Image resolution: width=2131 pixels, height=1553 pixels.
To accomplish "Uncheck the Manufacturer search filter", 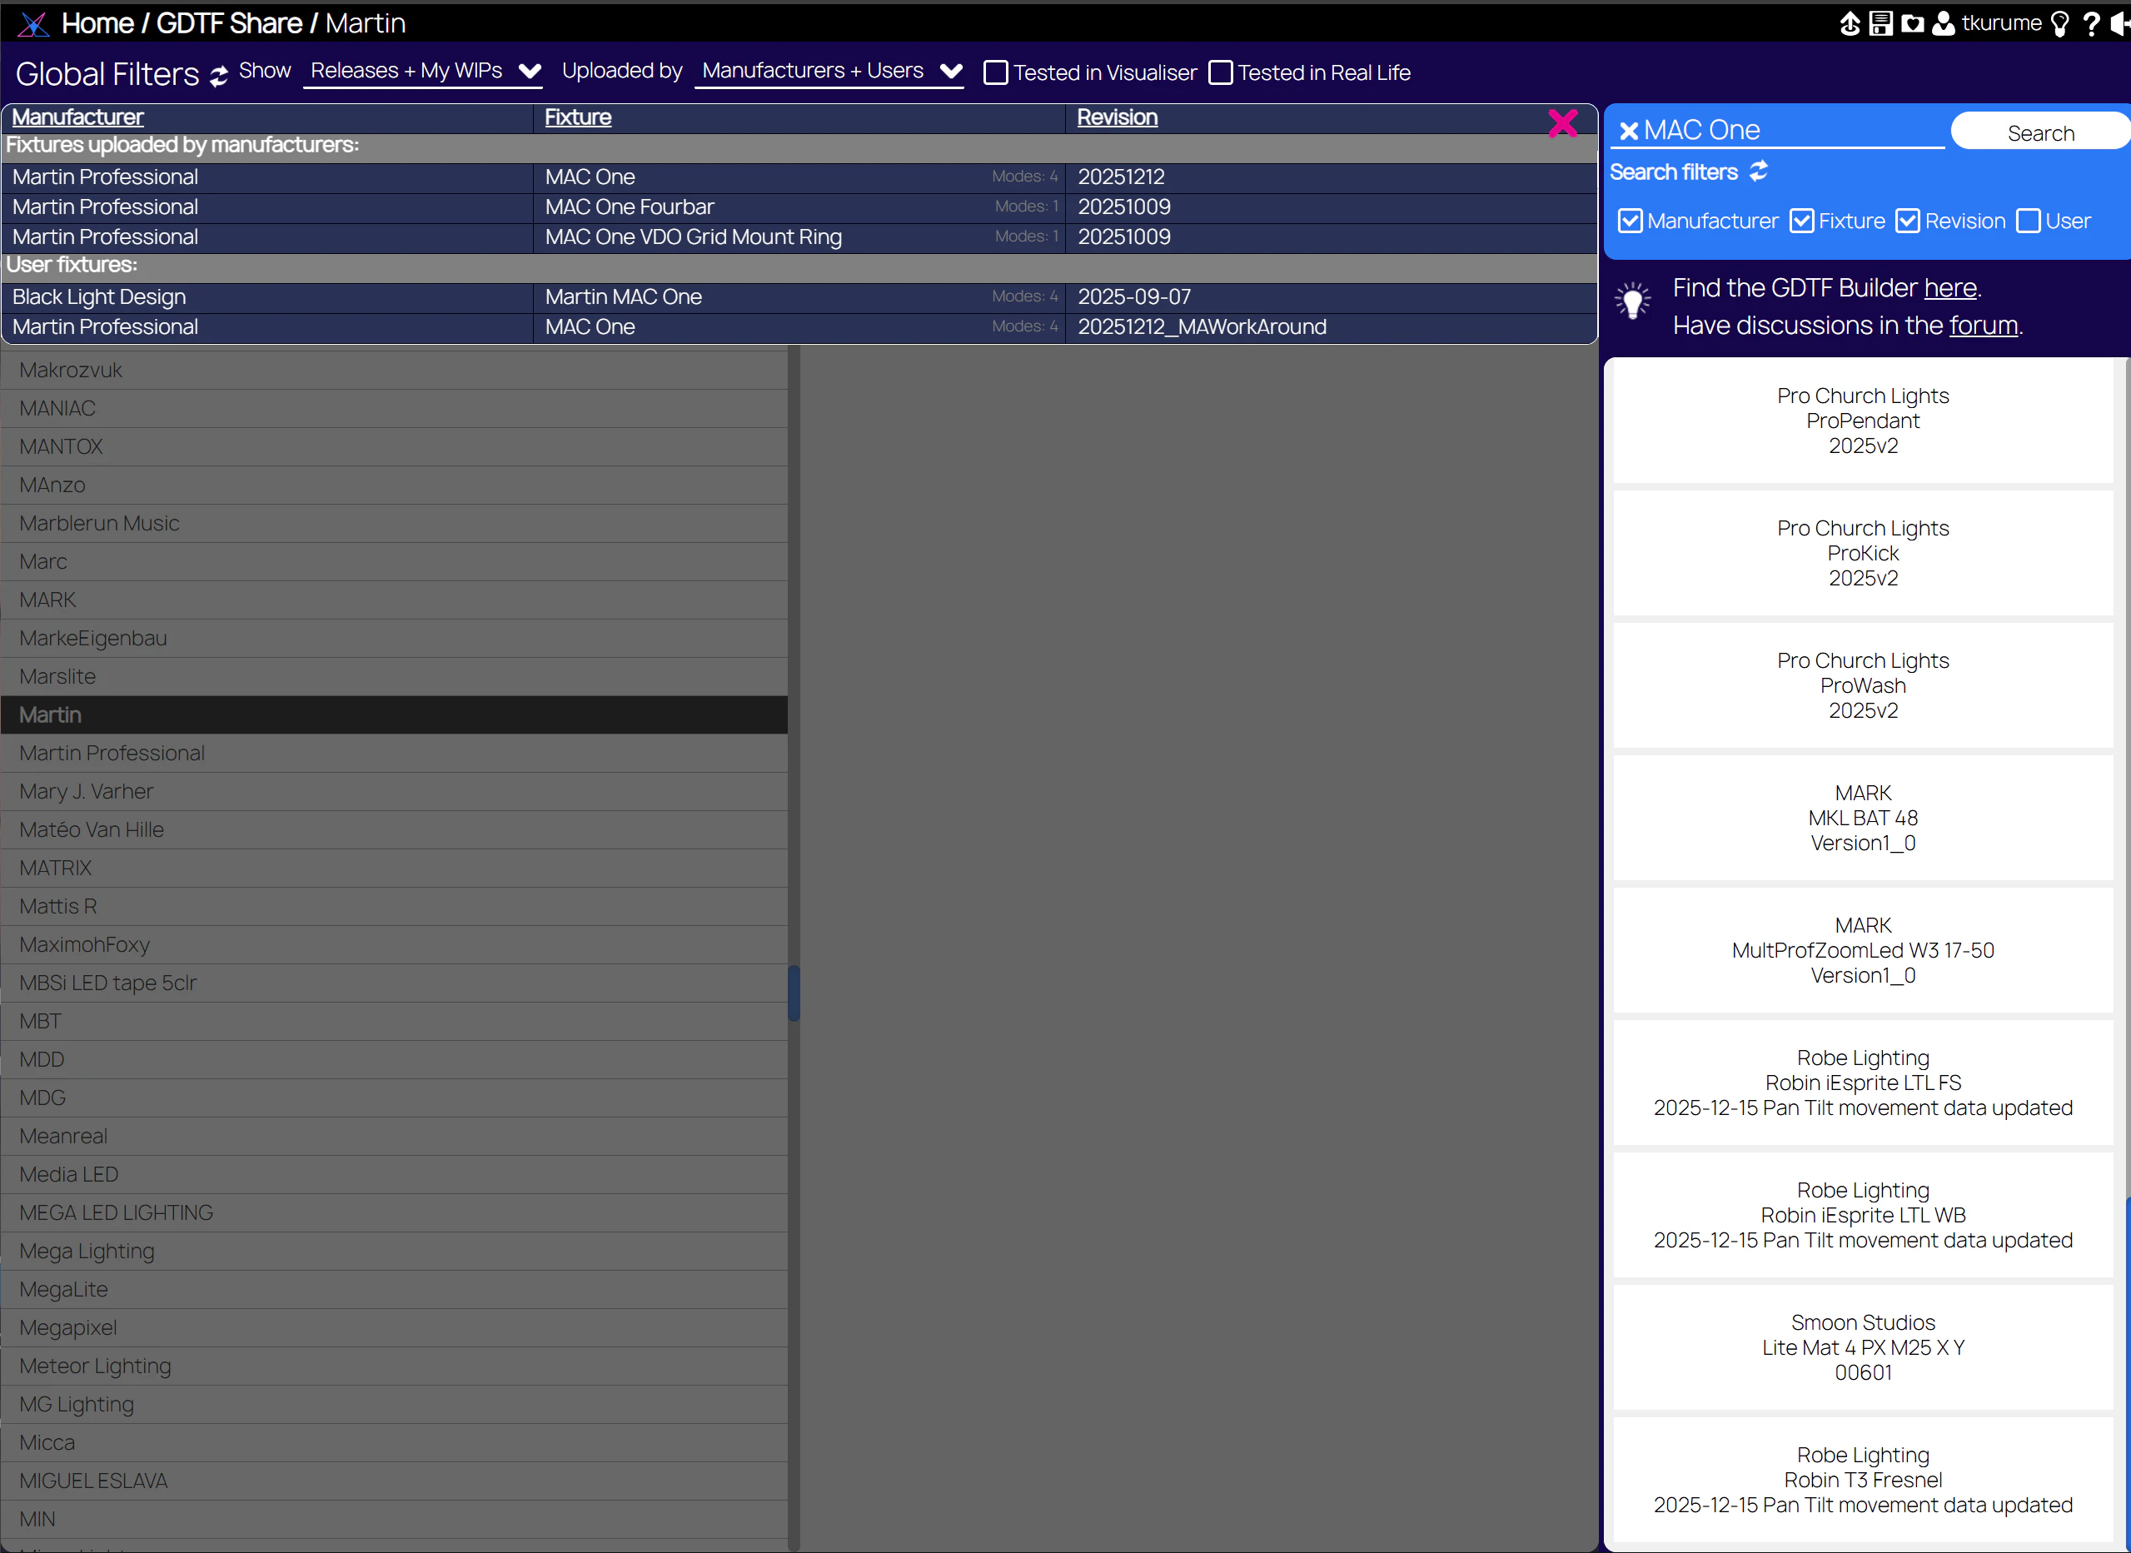I will (1630, 221).
